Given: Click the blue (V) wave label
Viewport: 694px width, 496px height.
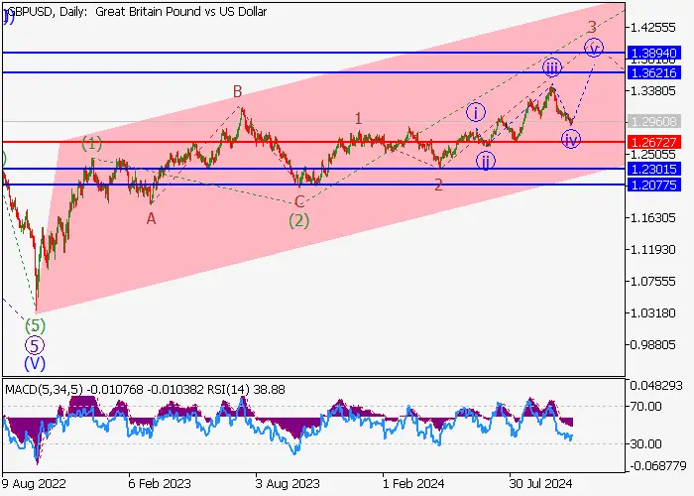Looking at the screenshot, I should (35, 364).
